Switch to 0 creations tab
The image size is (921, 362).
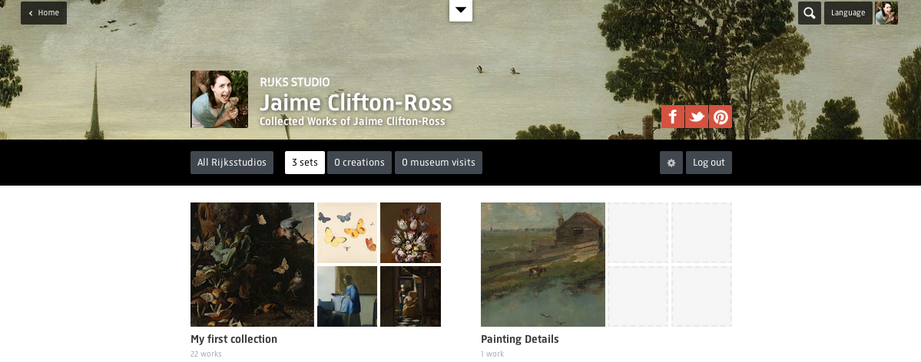[359, 163]
